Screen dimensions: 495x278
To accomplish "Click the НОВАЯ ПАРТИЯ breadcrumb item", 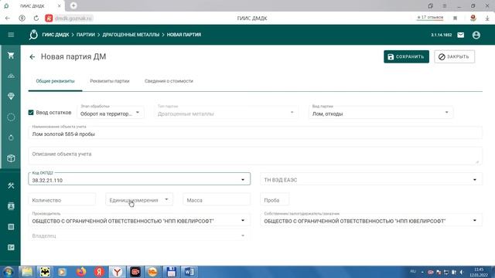I will pyautogui.click(x=184, y=35).
